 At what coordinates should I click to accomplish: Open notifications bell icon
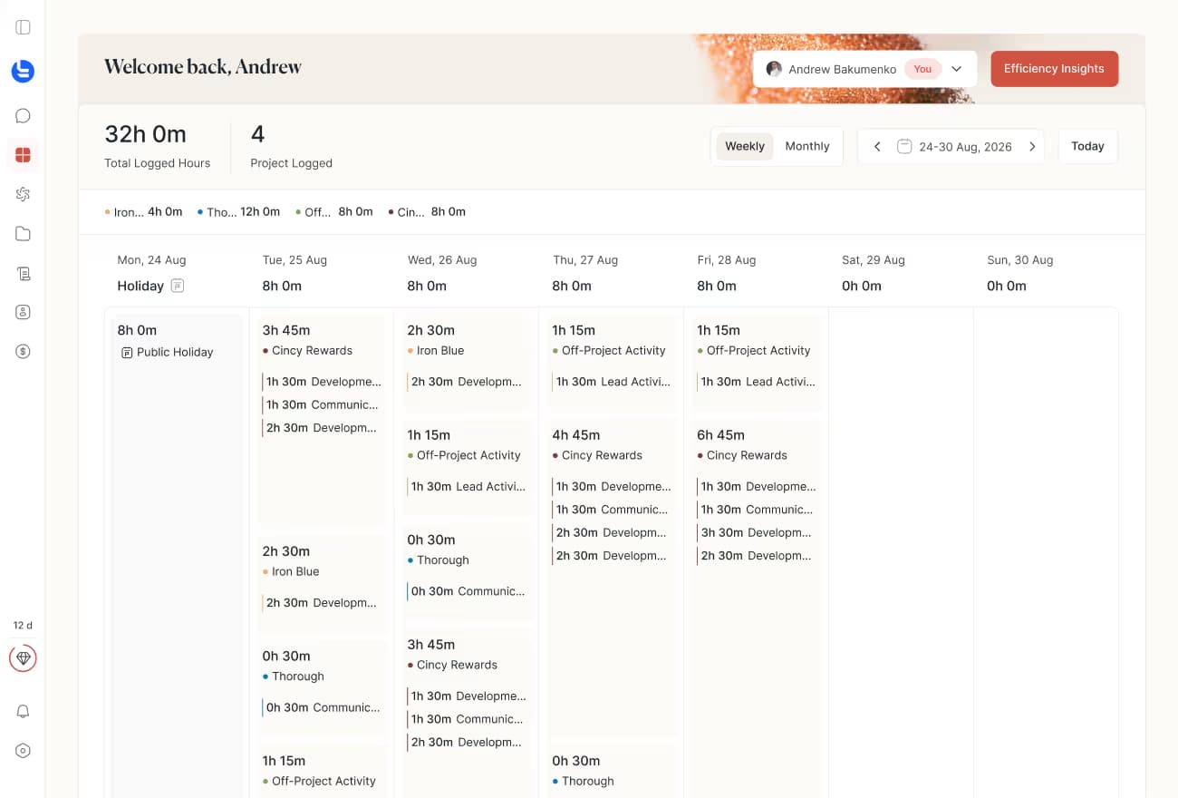coord(24,712)
